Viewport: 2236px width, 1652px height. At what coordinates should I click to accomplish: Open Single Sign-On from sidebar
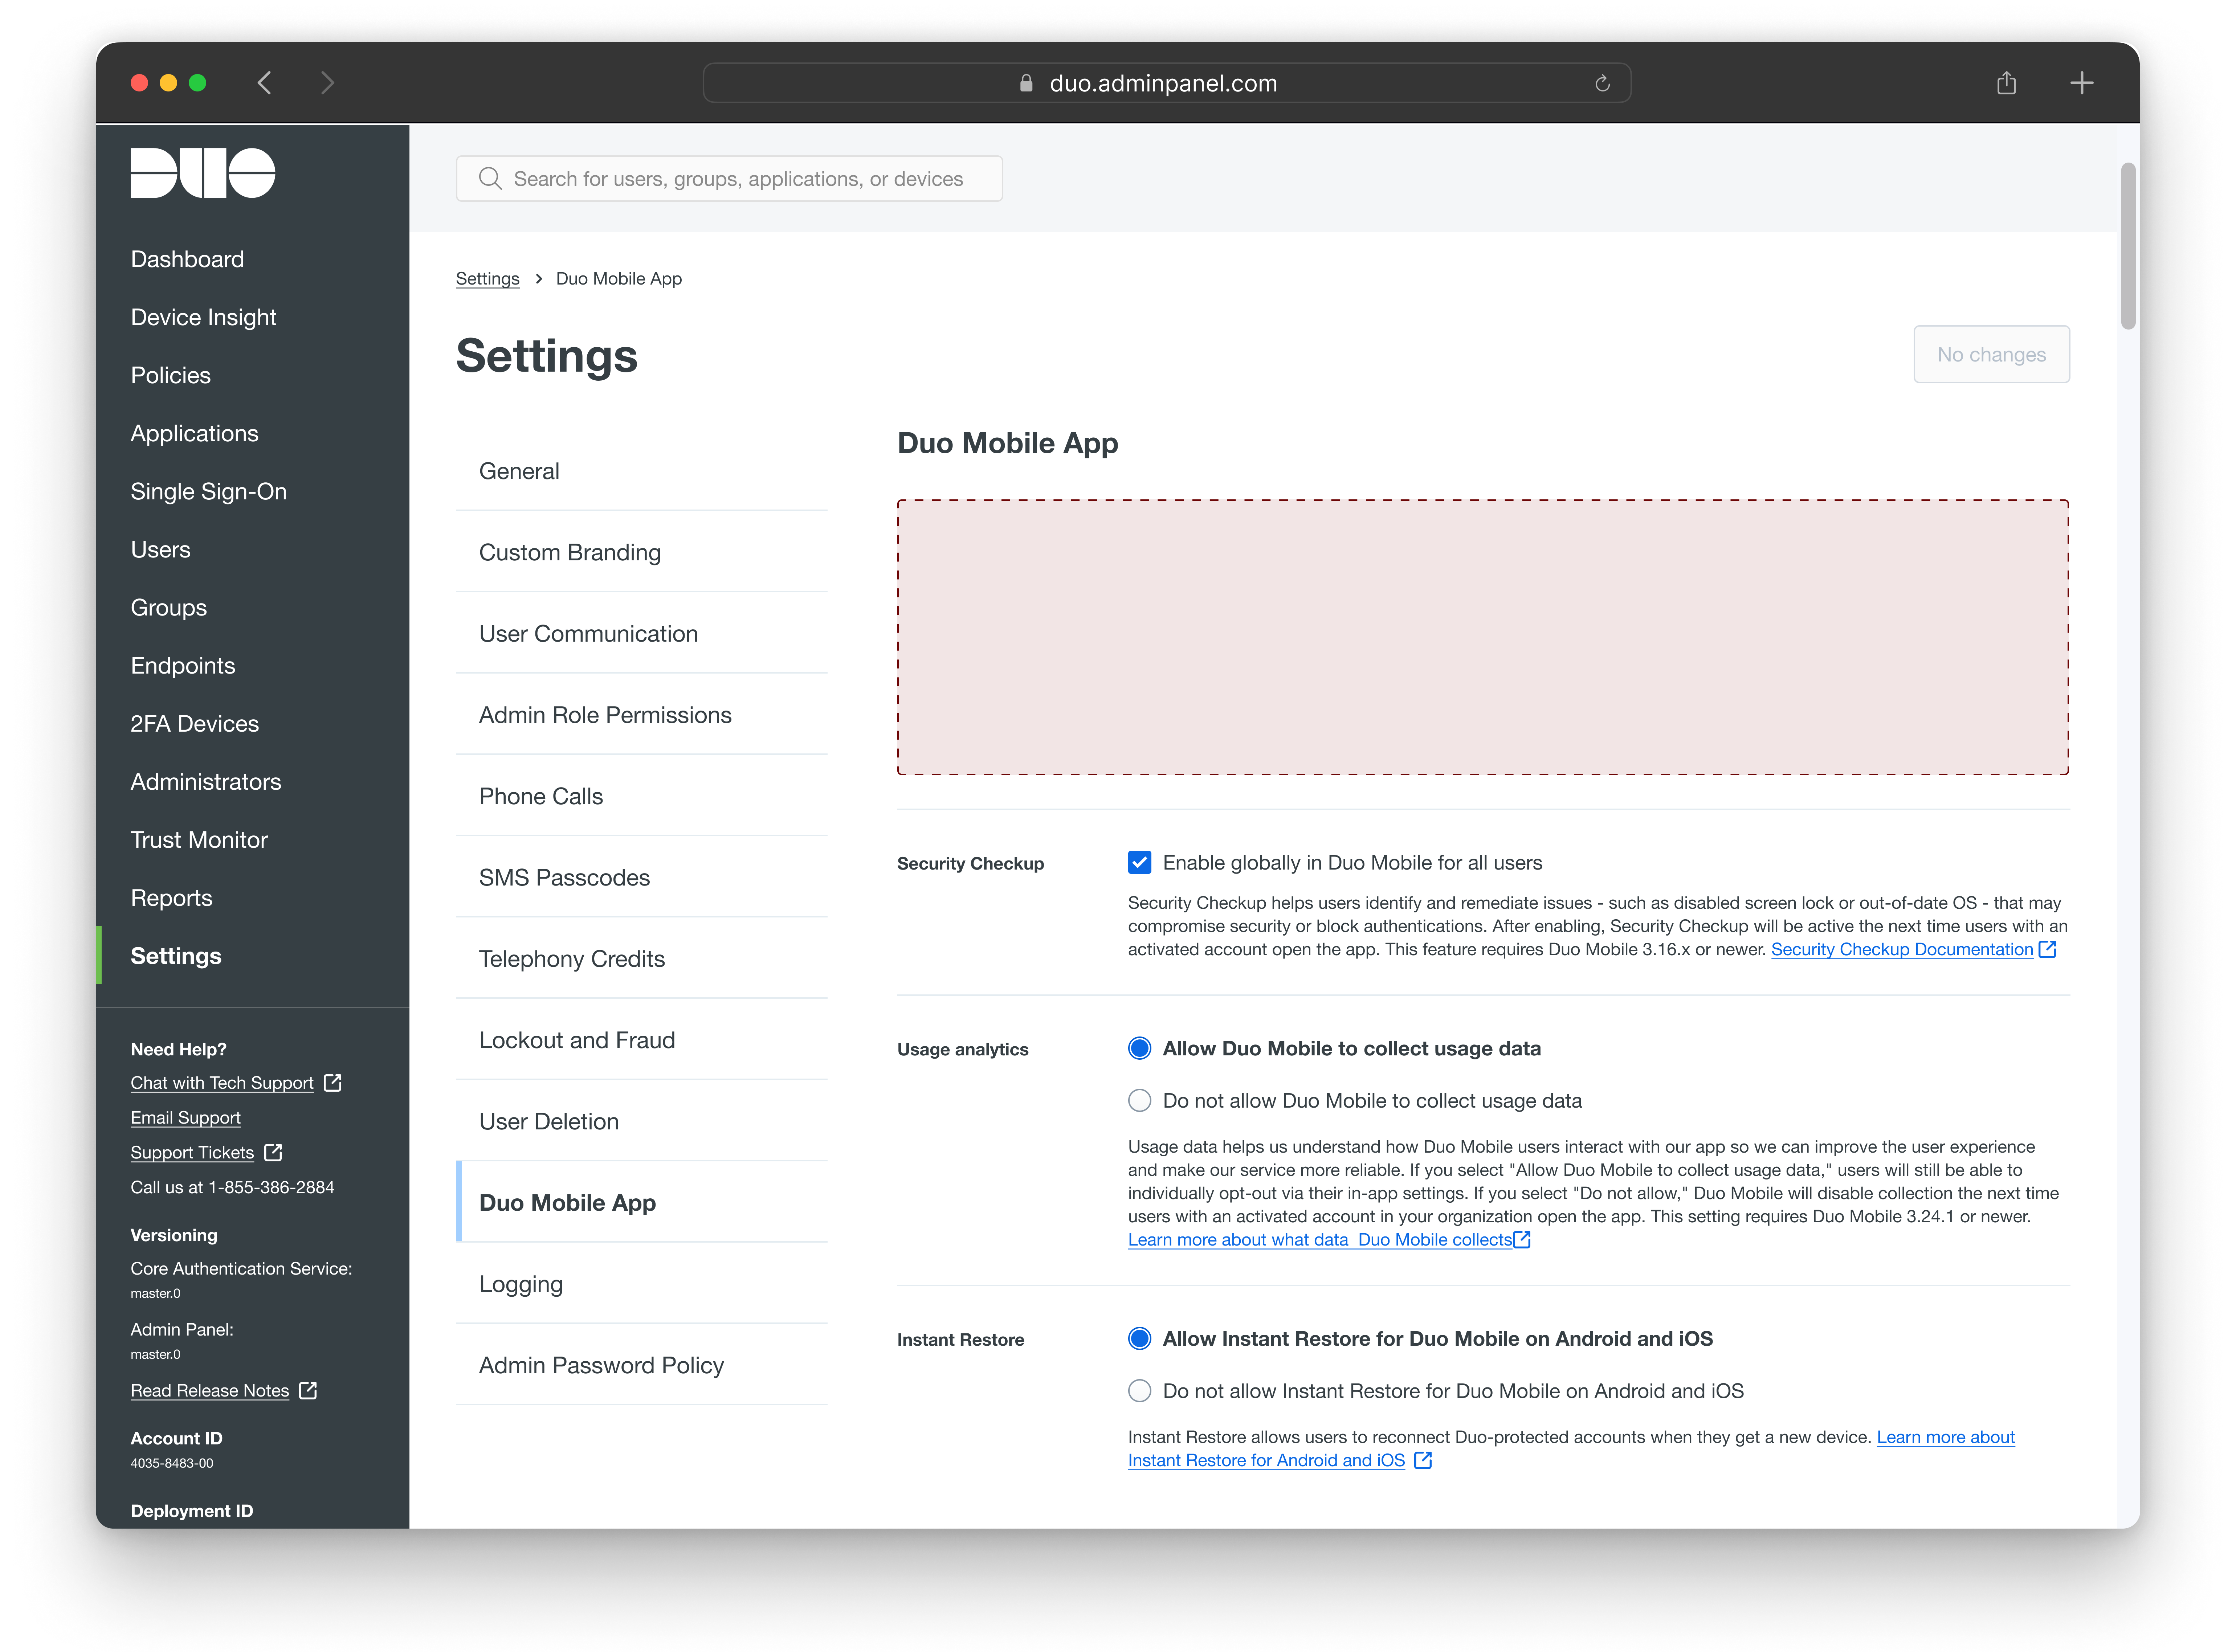tap(208, 492)
